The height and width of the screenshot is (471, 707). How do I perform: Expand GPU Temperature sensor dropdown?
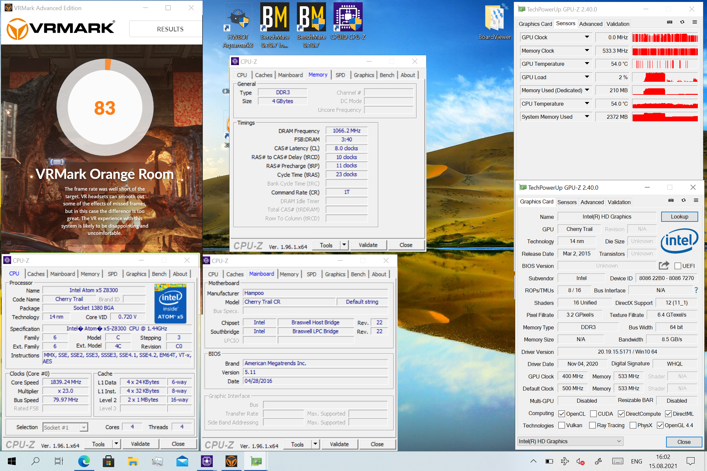587,64
